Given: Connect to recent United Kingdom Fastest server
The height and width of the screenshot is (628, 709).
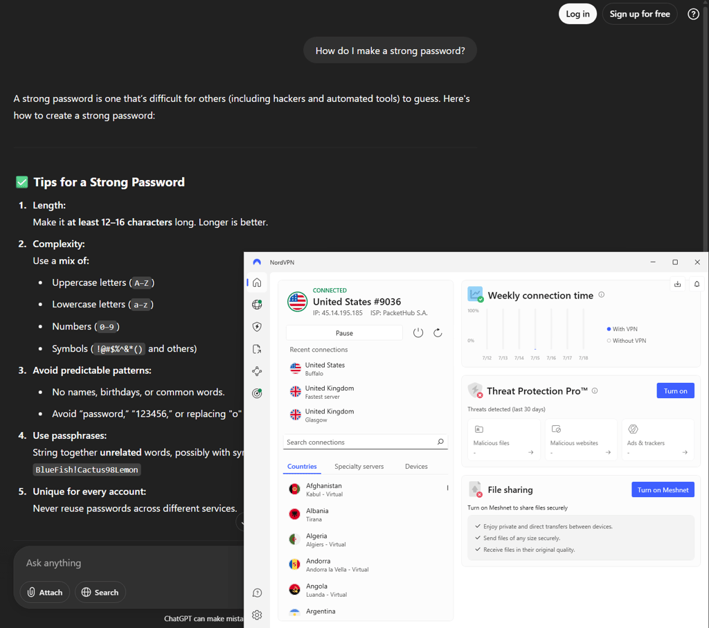Looking at the screenshot, I should coord(366,392).
